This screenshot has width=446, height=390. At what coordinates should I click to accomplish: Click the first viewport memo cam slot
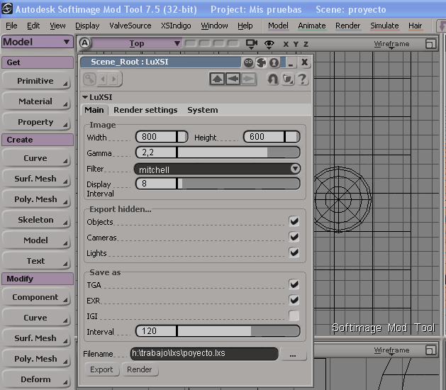(x=190, y=43)
